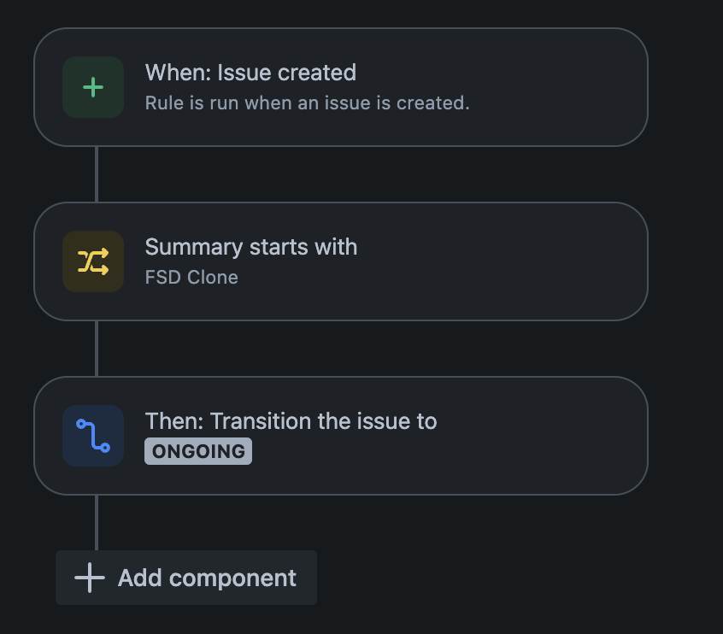Image resolution: width=723 pixels, height=634 pixels.
Task: Open the 'When: Issue created' trigger title
Action: tap(251, 73)
